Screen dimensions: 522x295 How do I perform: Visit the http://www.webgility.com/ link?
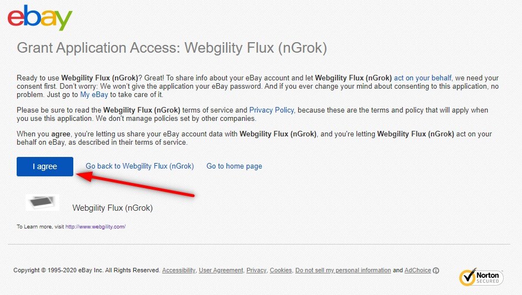pos(96,226)
